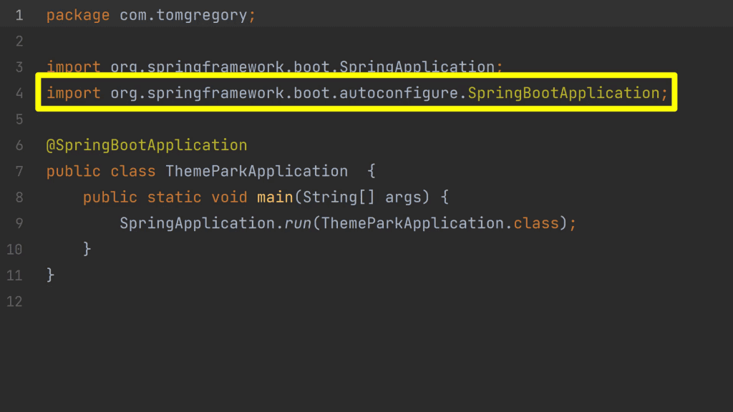
Task: Click line number 7 in the gutter
Action: [x=19, y=172]
